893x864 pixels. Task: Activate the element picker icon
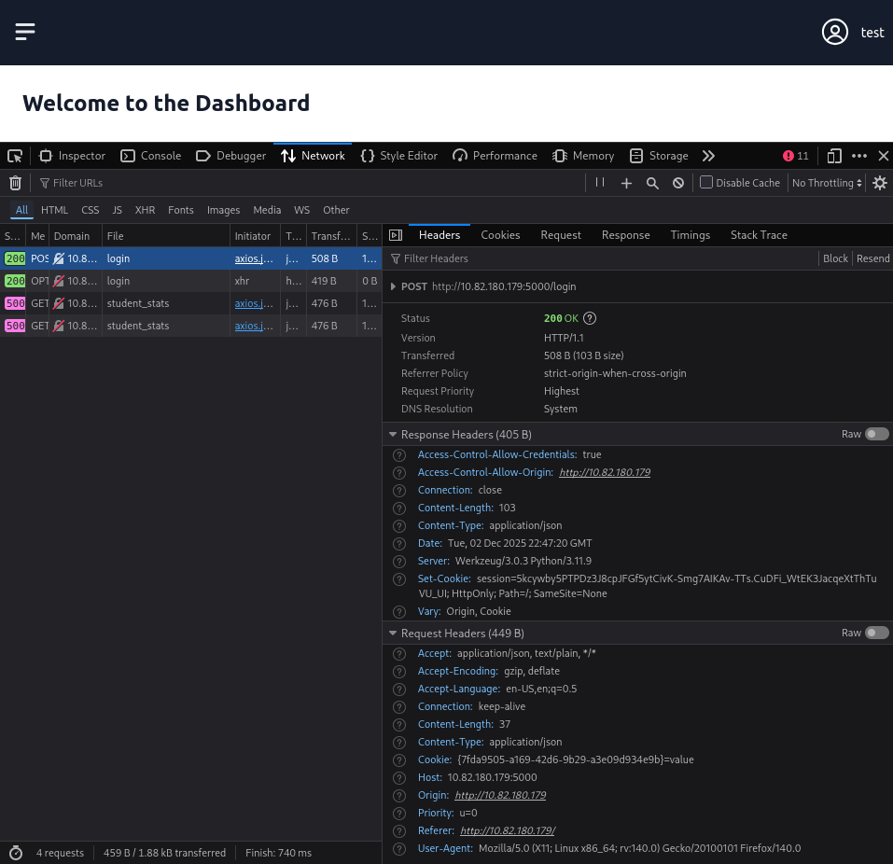pyautogui.click(x=15, y=156)
